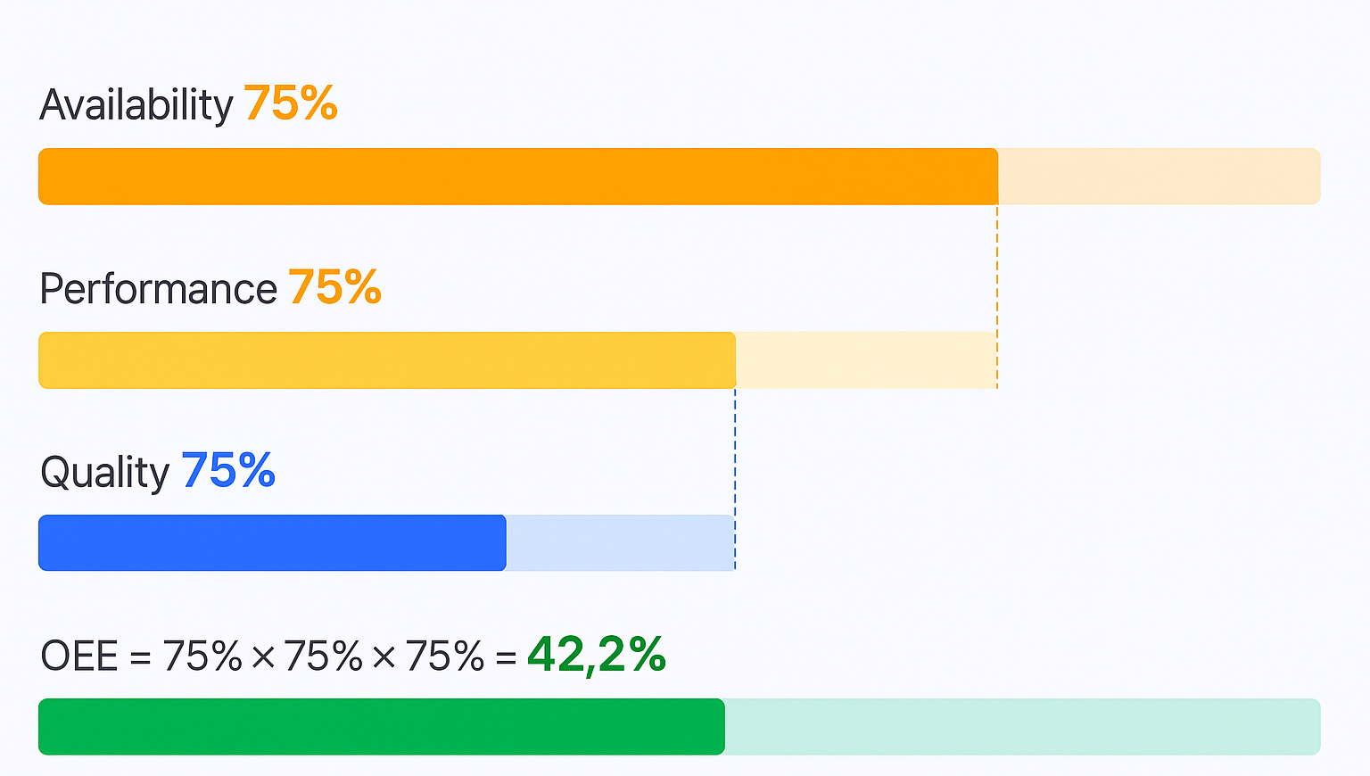
Task: Click the filled blue Quality bar
Action: coord(272,543)
